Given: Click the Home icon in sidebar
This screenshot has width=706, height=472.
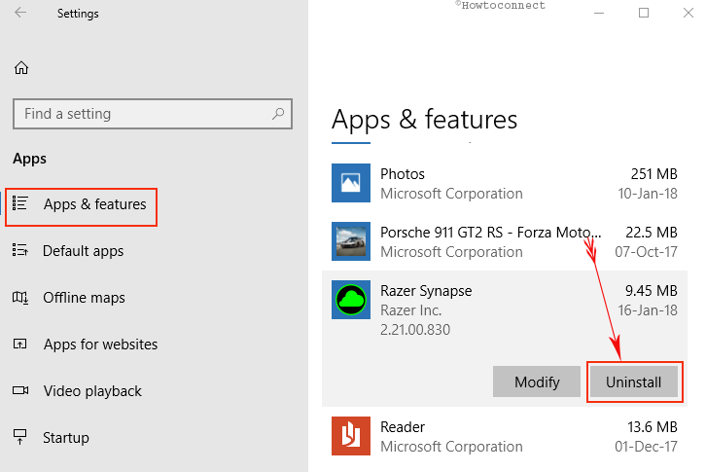Looking at the screenshot, I should pyautogui.click(x=21, y=68).
